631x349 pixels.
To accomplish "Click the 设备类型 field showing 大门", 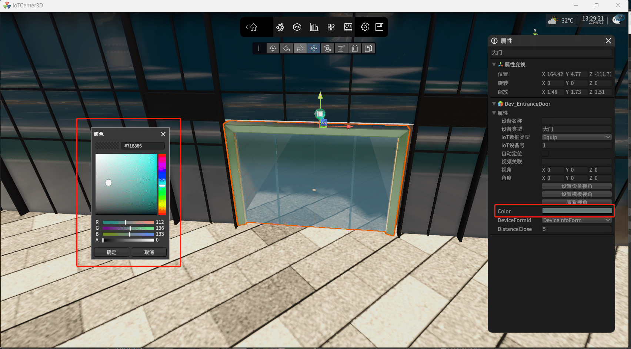I will (577, 129).
